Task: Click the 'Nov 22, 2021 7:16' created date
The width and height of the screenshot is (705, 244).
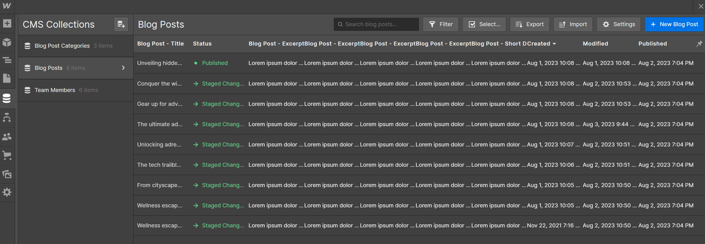Action: (x=553, y=226)
